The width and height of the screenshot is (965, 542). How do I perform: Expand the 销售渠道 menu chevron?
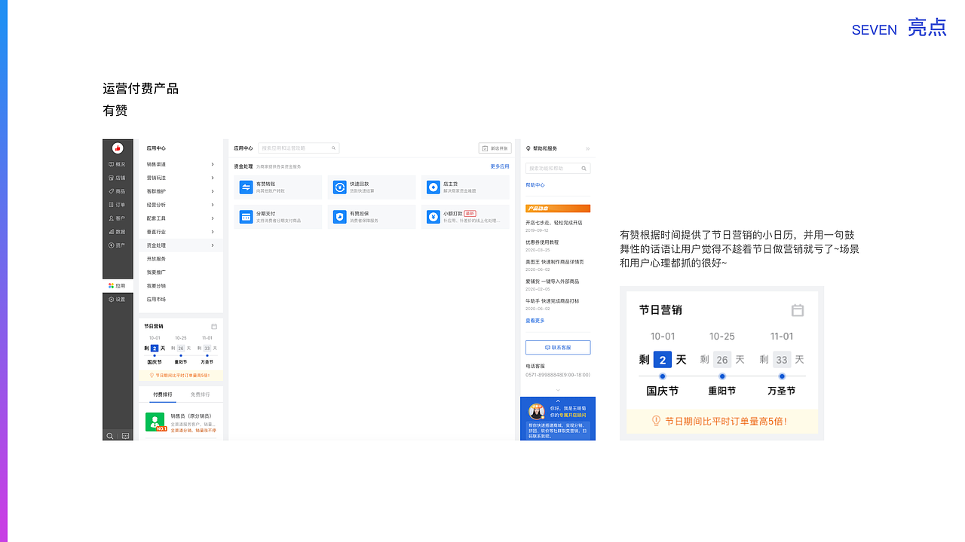tap(213, 164)
